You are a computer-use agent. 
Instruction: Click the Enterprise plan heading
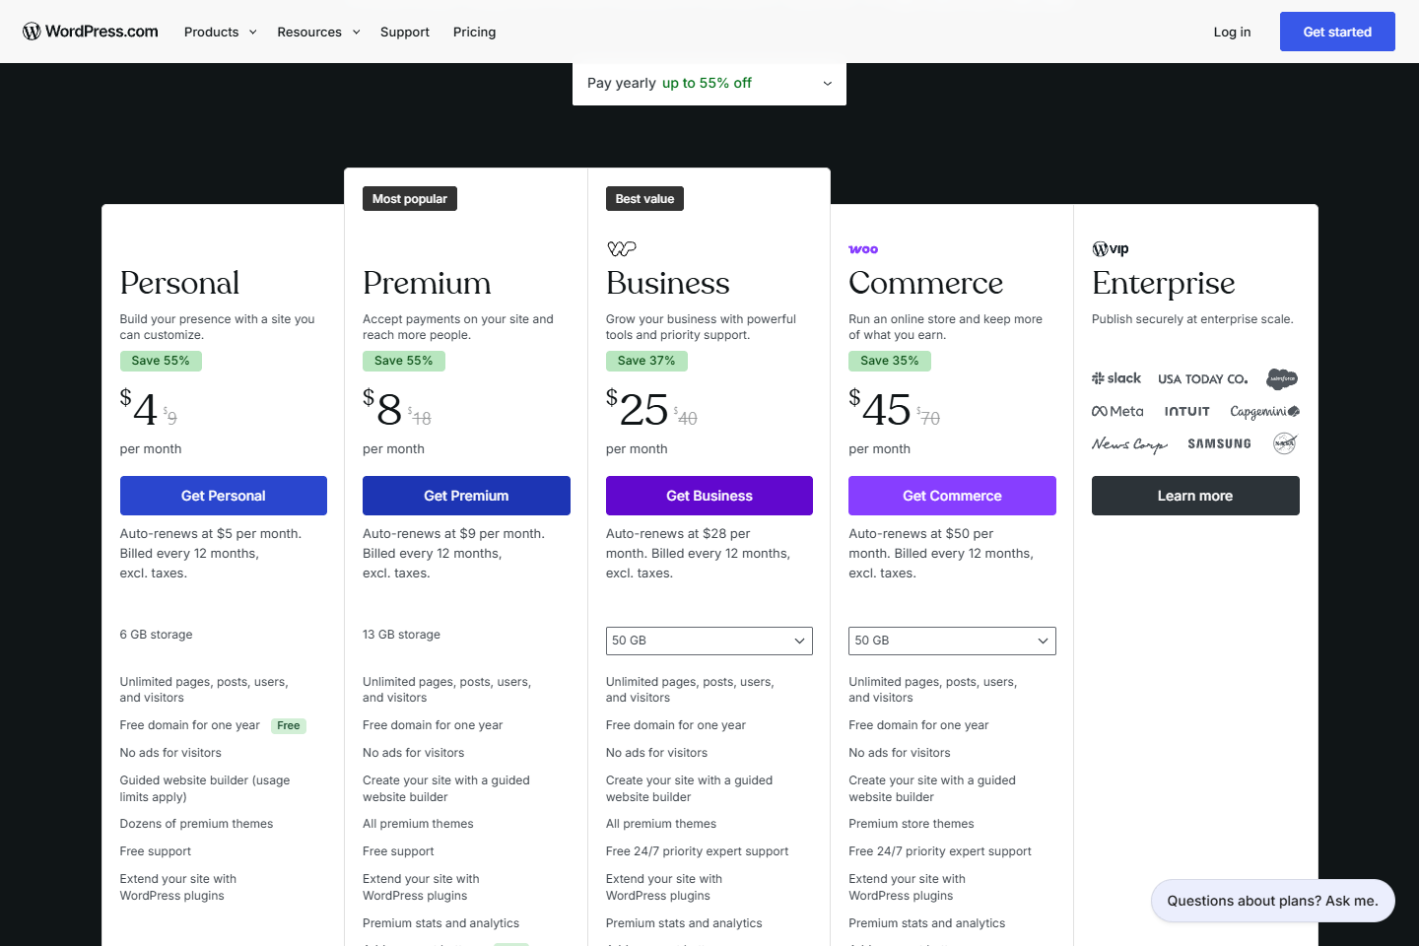point(1163,284)
